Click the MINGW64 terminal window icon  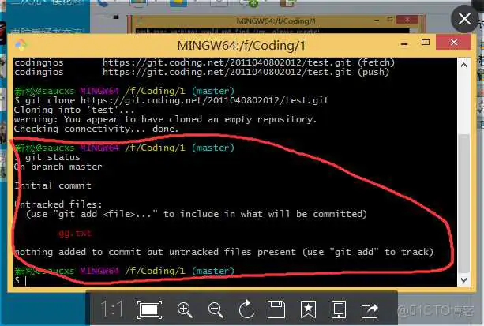point(22,44)
